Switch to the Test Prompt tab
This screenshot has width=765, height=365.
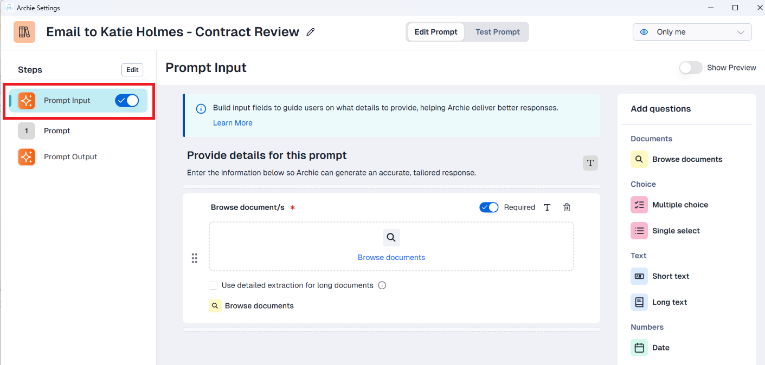point(497,32)
